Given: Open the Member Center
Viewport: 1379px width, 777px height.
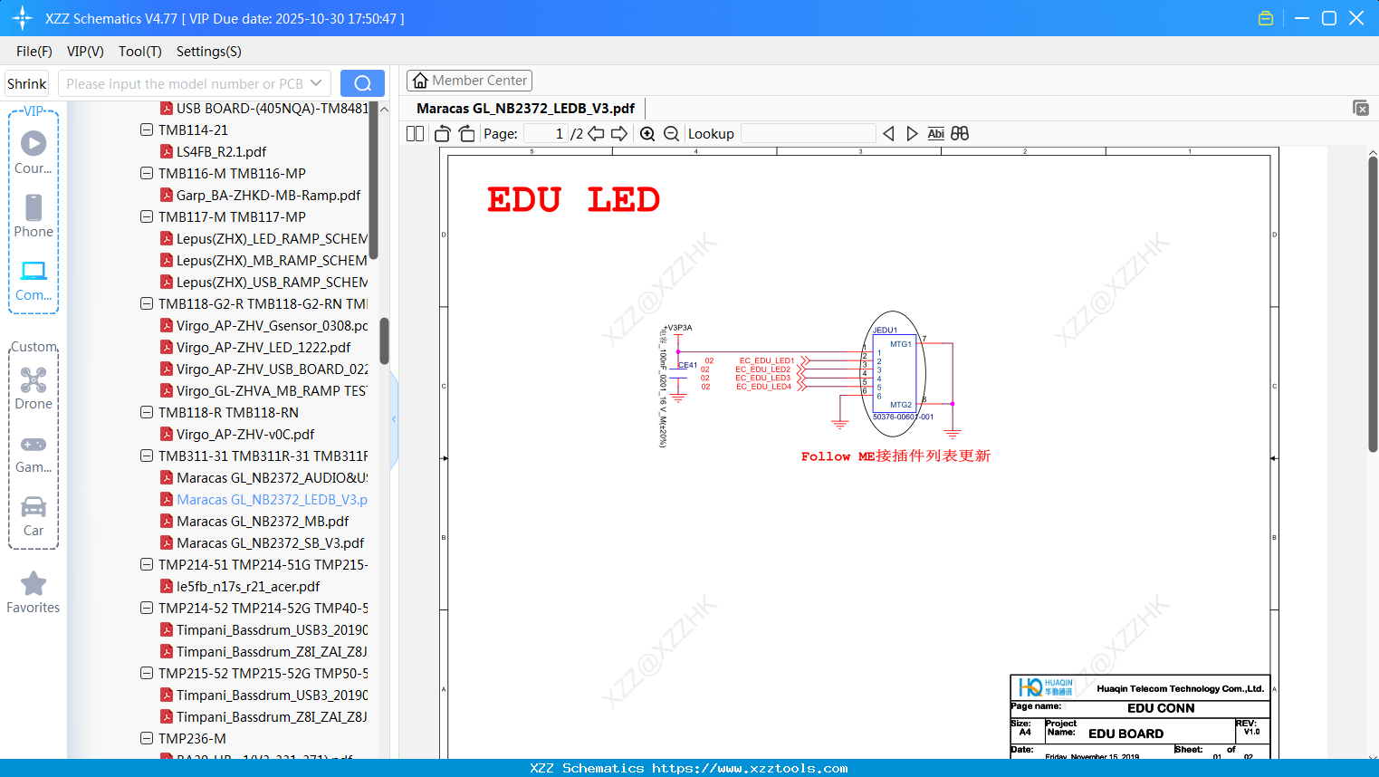Looking at the screenshot, I should pyautogui.click(x=469, y=81).
